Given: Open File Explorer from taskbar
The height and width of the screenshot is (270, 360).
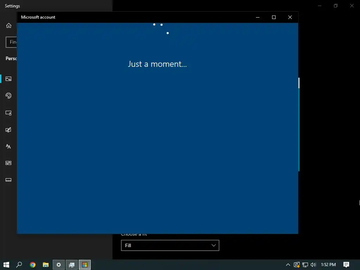Looking at the screenshot, I should click(46, 265).
